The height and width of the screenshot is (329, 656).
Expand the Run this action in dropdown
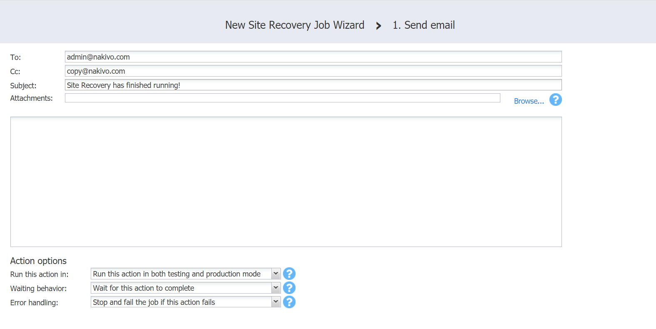point(276,274)
